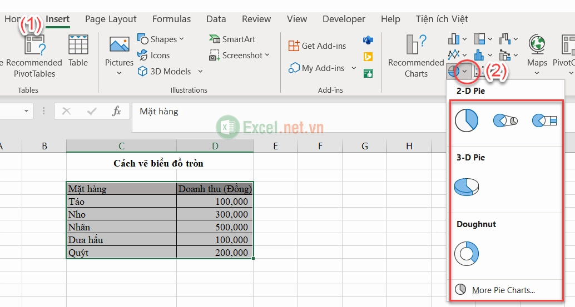Open Recommended Charts
Viewport: 575px width, 307px height.
pos(416,56)
